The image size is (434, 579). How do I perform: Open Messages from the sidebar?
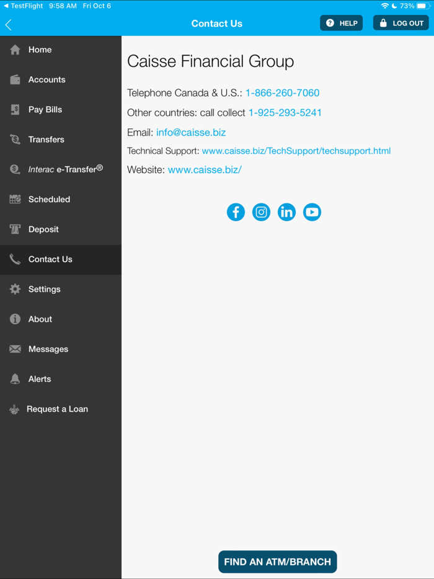click(61, 349)
